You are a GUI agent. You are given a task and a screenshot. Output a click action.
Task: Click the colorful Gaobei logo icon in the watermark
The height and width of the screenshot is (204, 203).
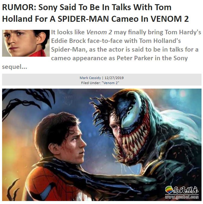coord(169,190)
